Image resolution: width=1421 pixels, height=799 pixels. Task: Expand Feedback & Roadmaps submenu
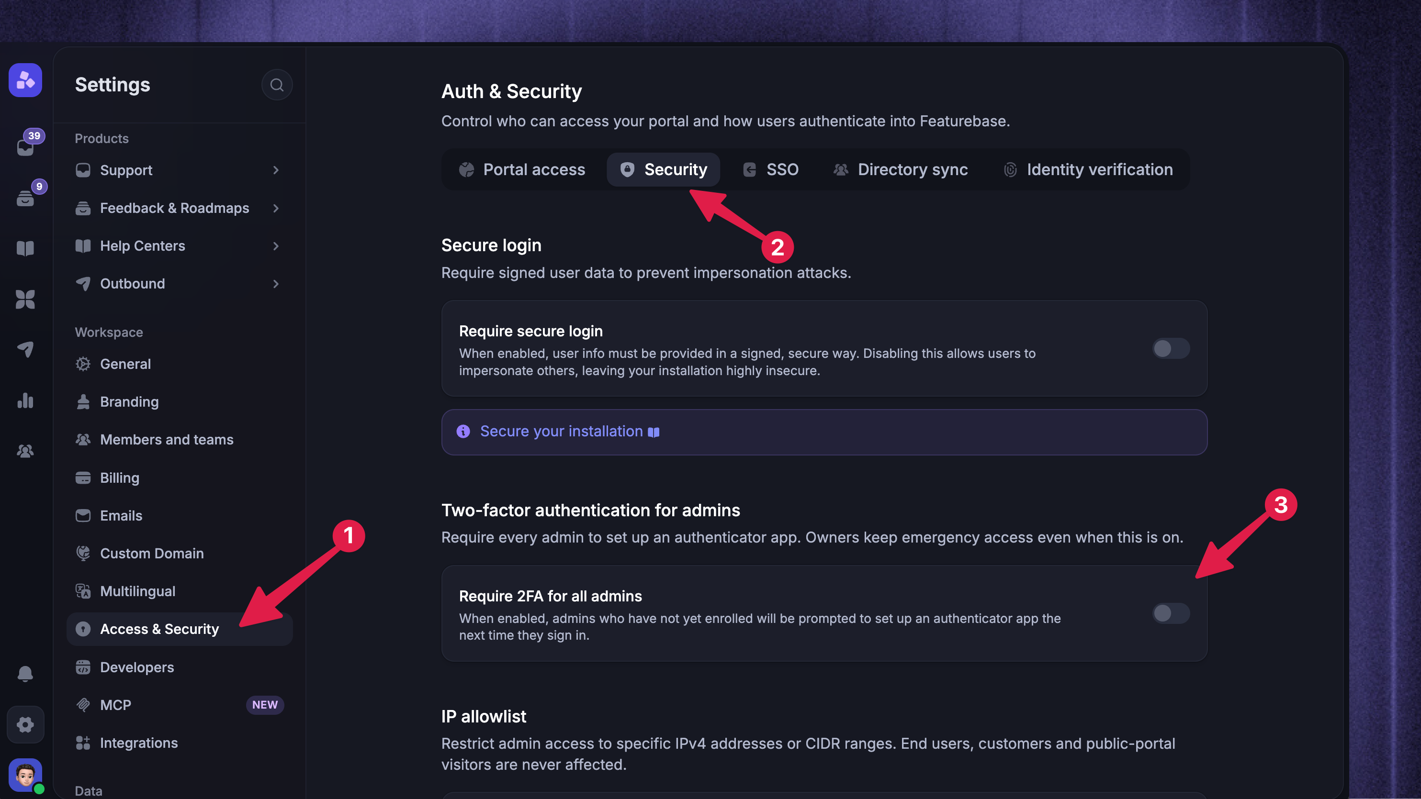(276, 209)
